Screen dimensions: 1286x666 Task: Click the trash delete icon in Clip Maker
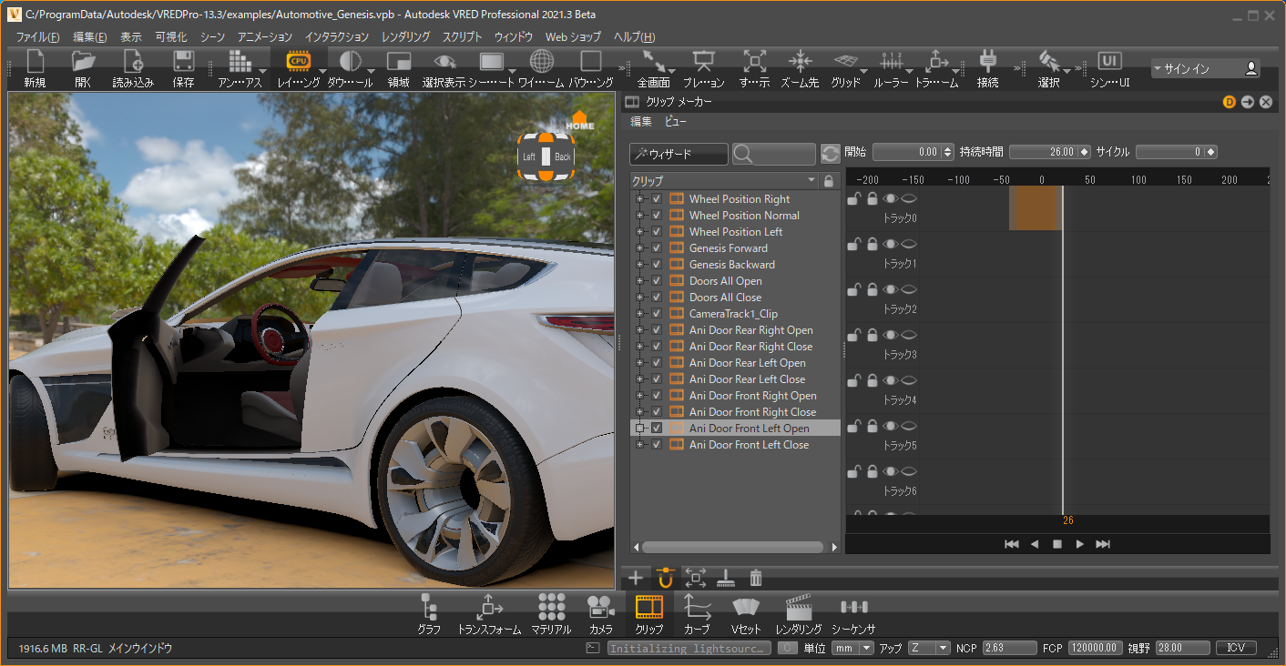[756, 578]
